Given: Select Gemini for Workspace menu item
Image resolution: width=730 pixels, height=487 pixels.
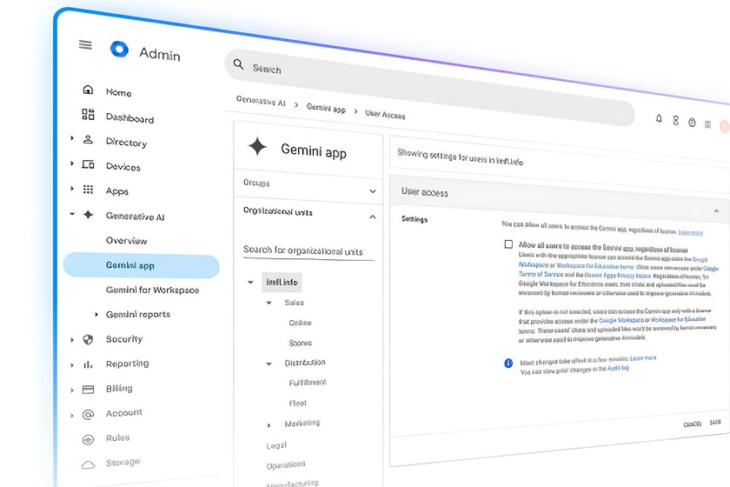Looking at the screenshot, I should [x=152, y=290].
